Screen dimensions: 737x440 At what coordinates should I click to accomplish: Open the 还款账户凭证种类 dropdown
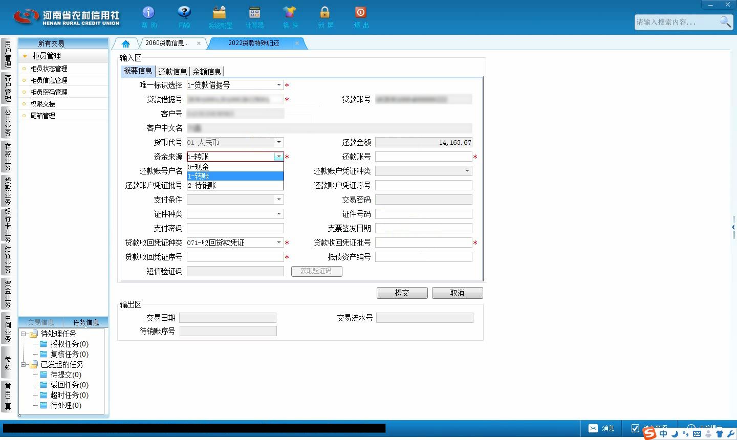(467, 171)
